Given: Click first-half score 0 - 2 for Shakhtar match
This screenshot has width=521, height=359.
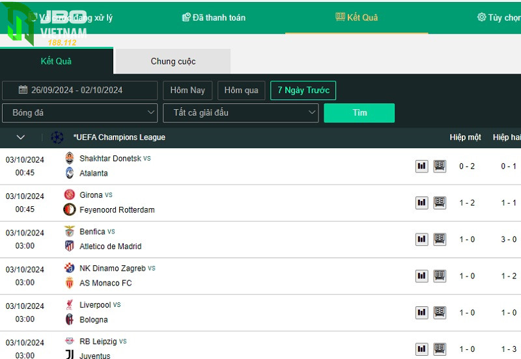Looking at the screenshot, I should 467,166.
